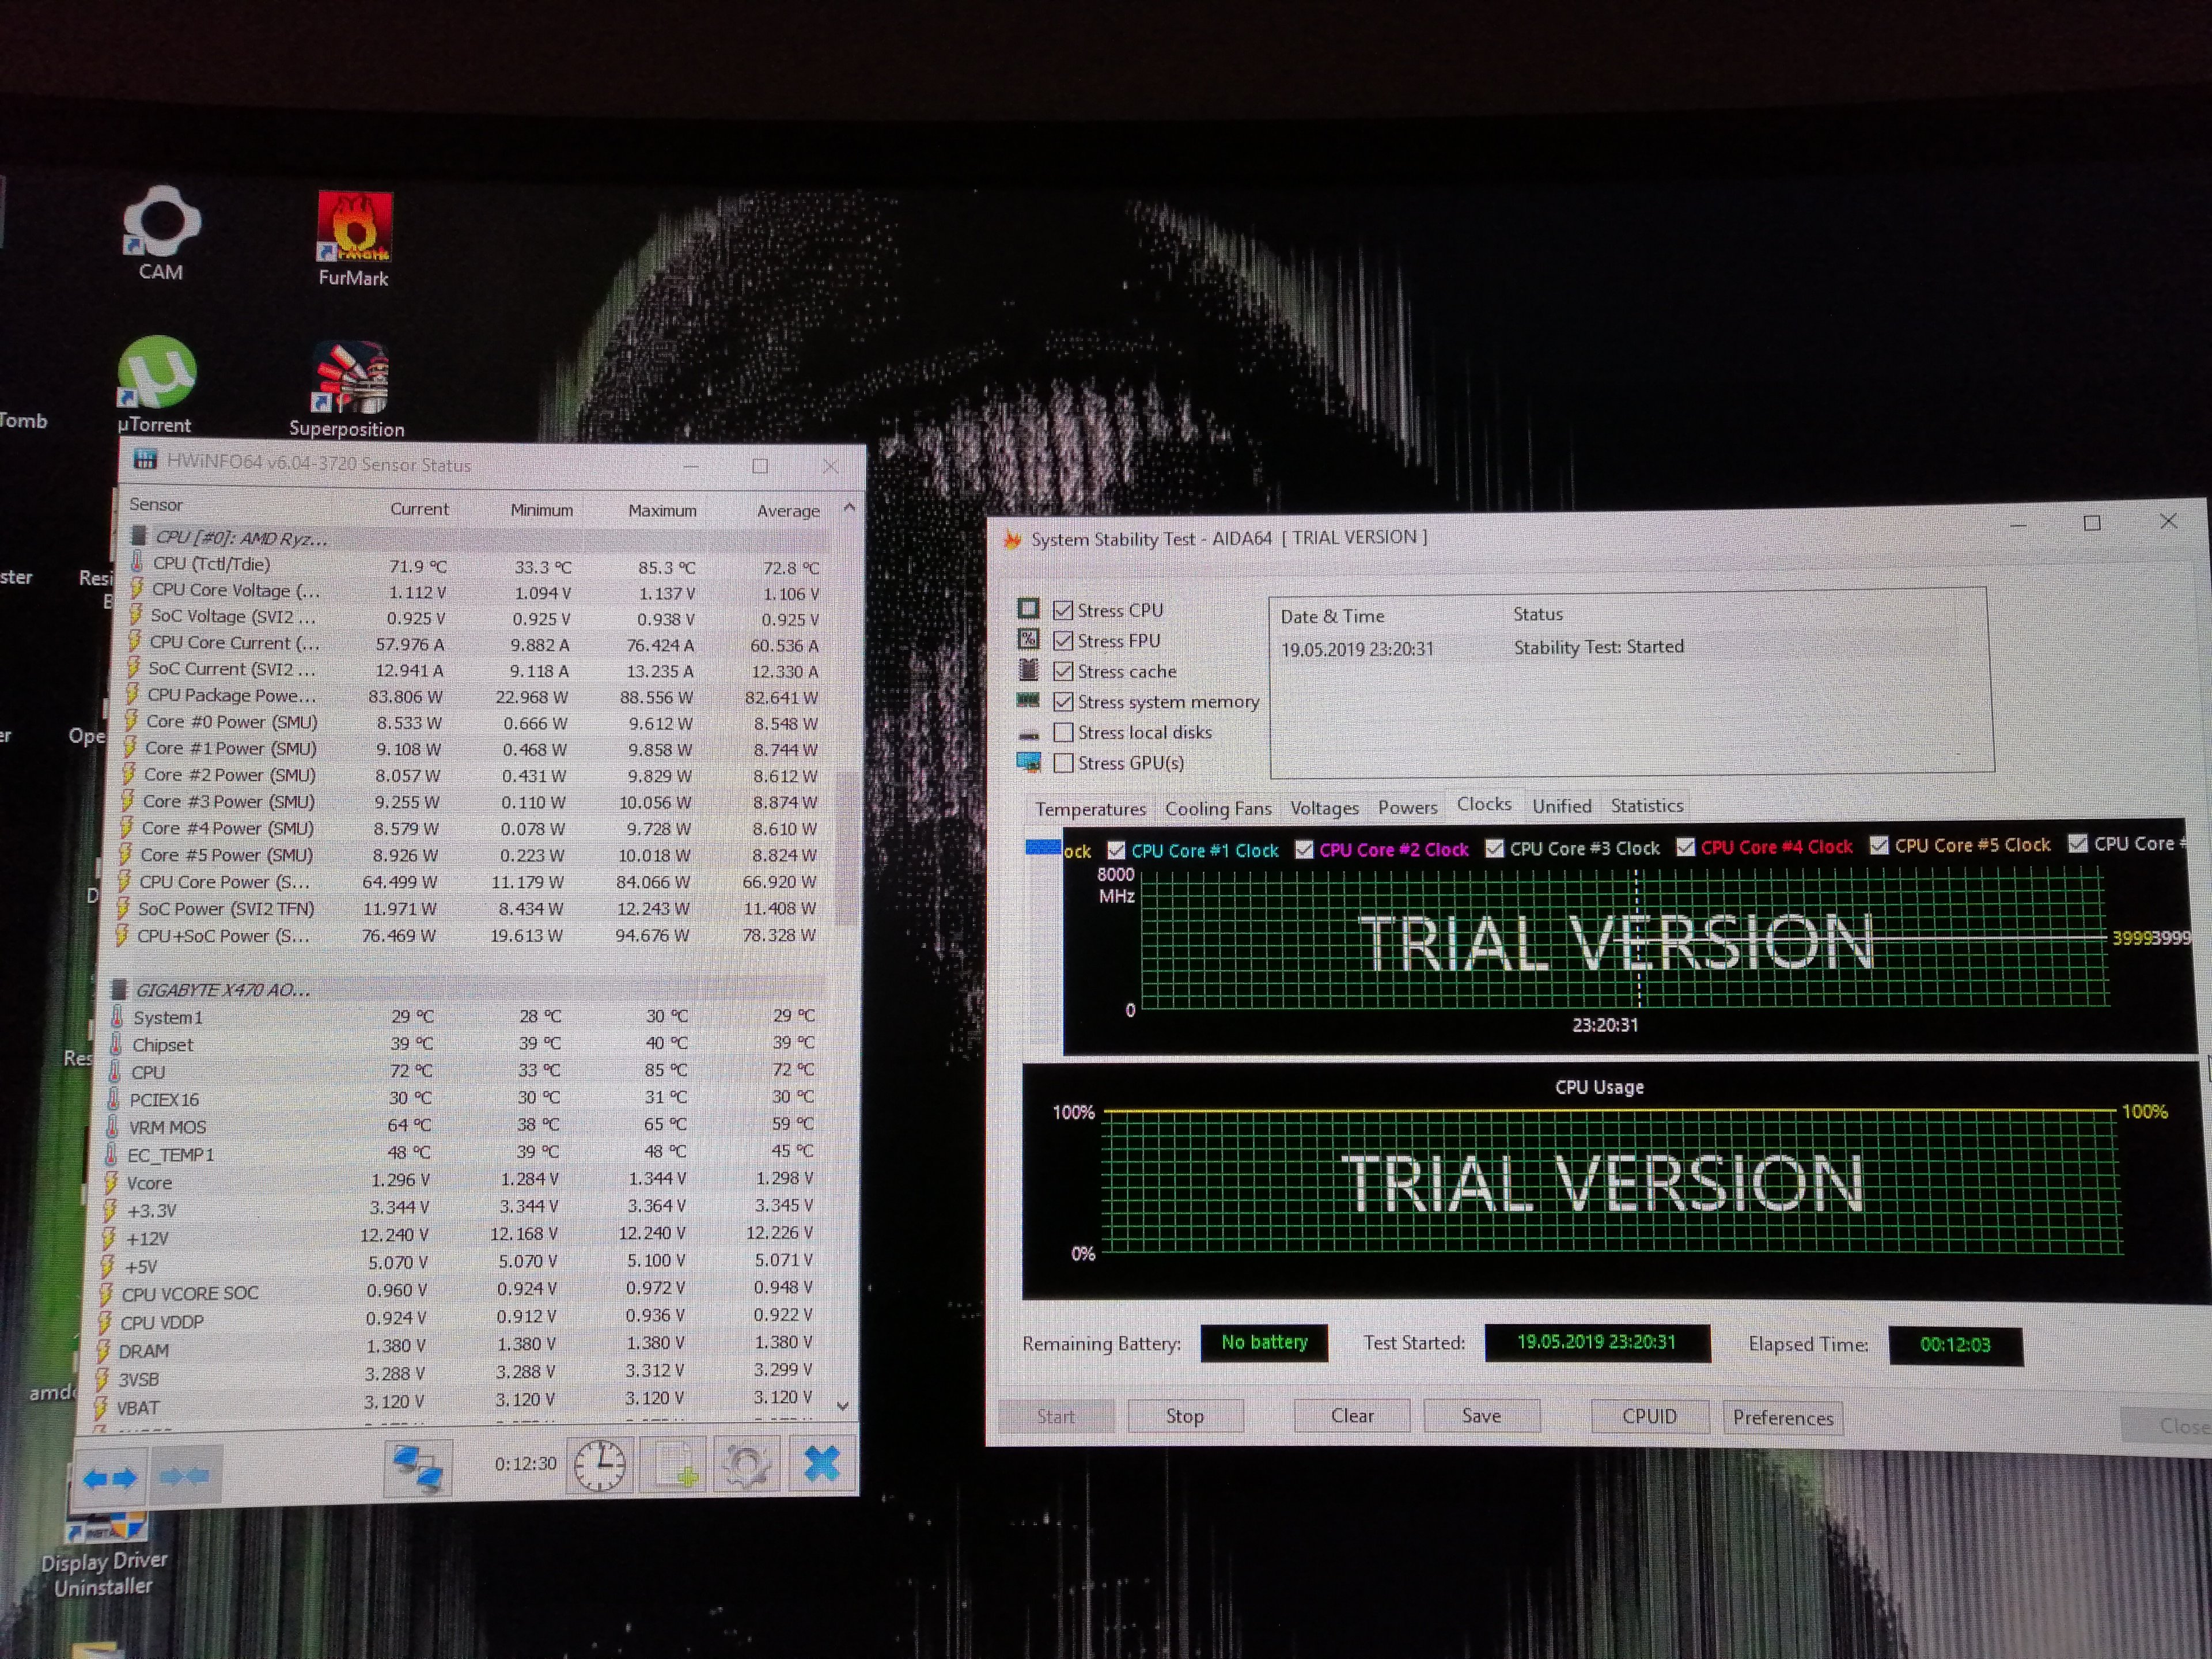The height and width of the screenshot is (1659, 2212).
Task: Launch the FurMark desktop icon
Action: pyautogui.click(x=354, y=238)
